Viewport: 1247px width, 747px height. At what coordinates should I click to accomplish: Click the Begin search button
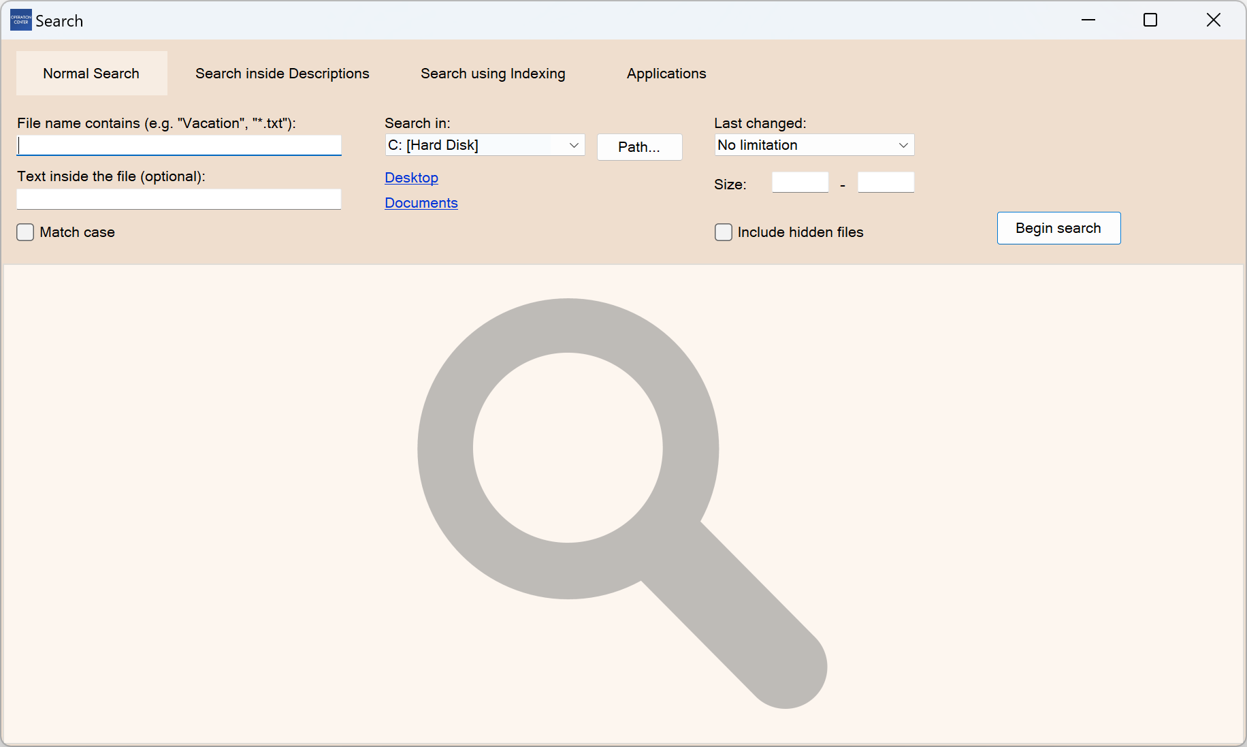coord(1058,228)
